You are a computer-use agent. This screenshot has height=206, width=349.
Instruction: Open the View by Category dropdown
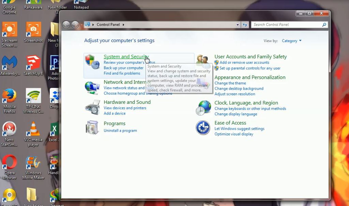point(292,41)
